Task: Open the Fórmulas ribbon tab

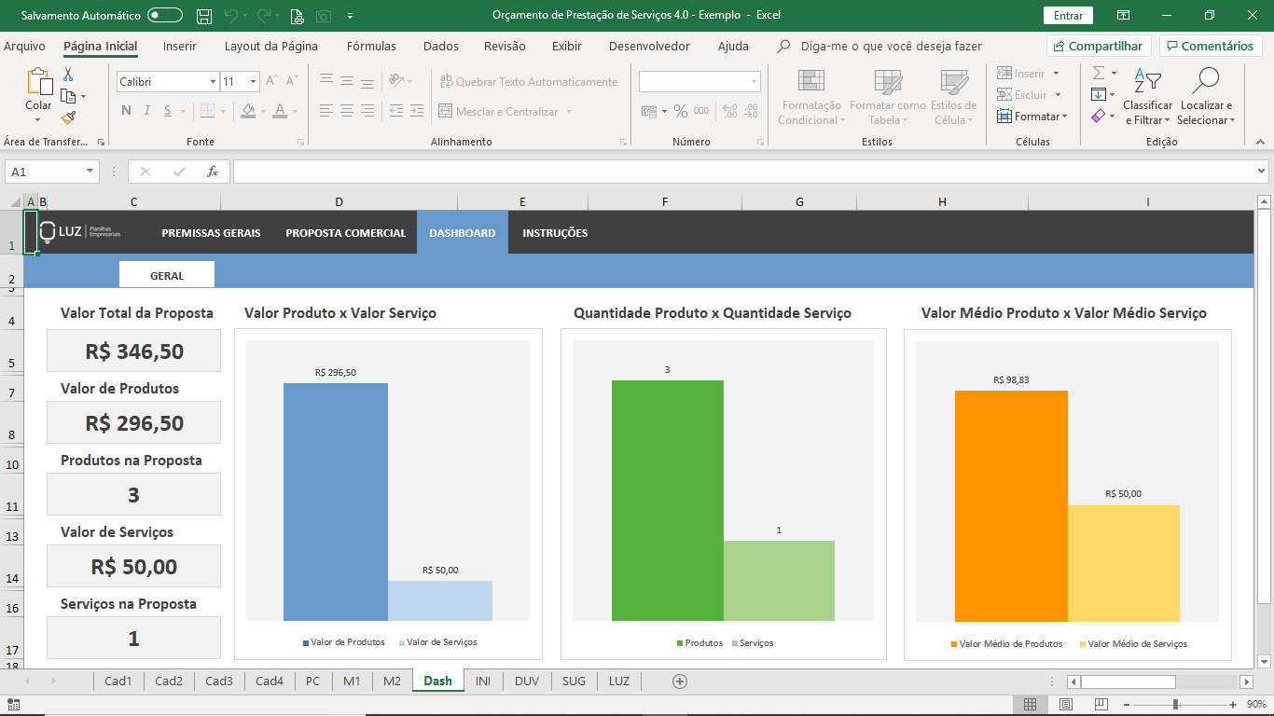Action: (371, 46)
